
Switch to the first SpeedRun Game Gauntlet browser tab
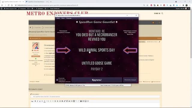tap(13, 2)
